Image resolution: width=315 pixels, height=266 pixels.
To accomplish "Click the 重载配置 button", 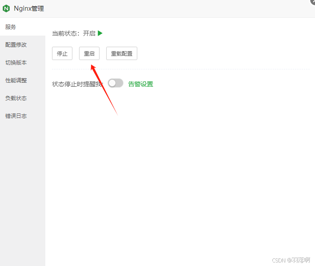I will [122, 53].
